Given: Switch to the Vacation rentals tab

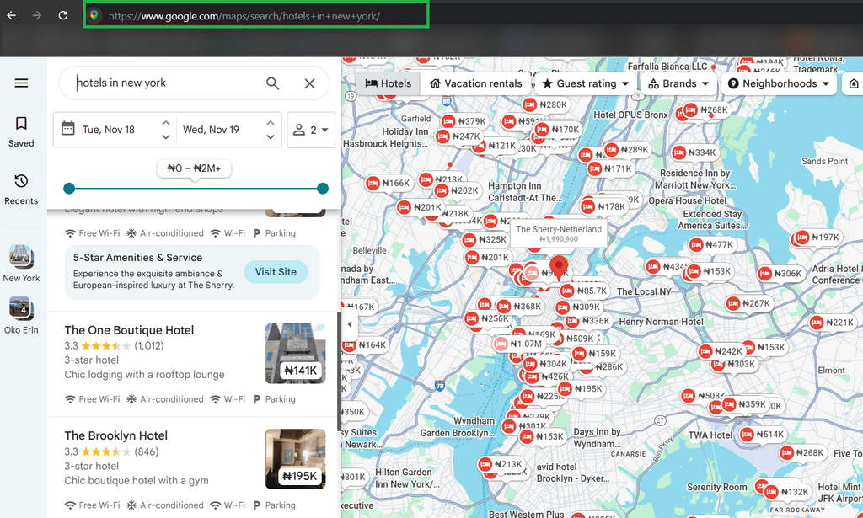Looking at the screenshot, I should click(x=476, y=83).
